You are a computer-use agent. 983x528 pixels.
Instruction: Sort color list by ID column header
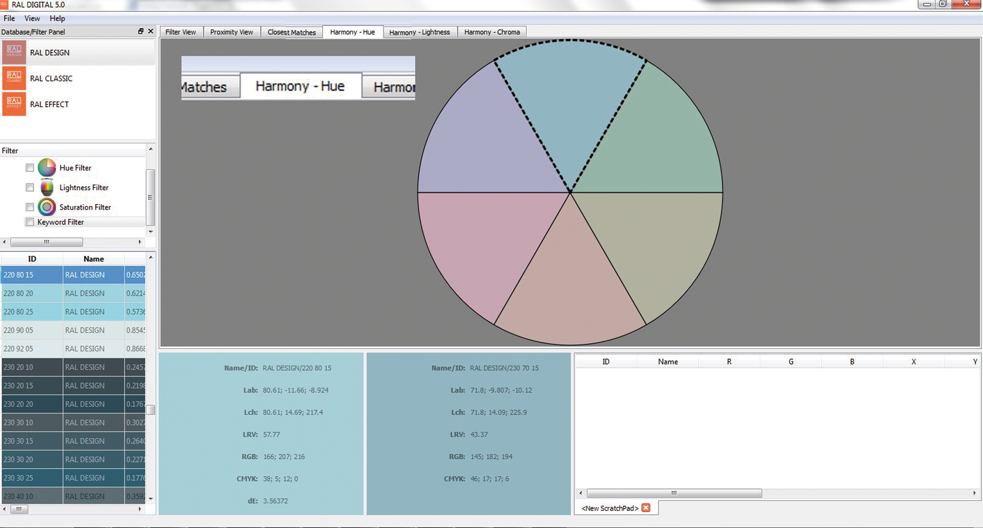32,259
